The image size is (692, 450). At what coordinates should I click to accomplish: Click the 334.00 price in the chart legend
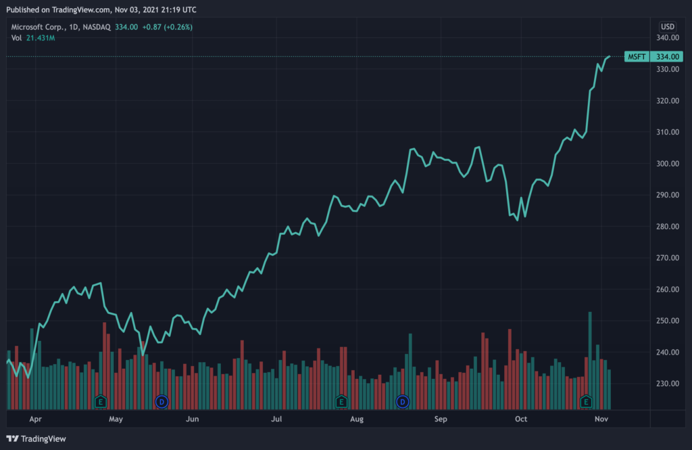point(126,27)
